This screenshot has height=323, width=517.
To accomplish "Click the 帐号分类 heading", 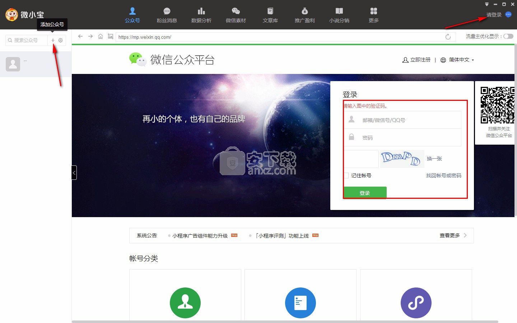I will coord(144,258).
